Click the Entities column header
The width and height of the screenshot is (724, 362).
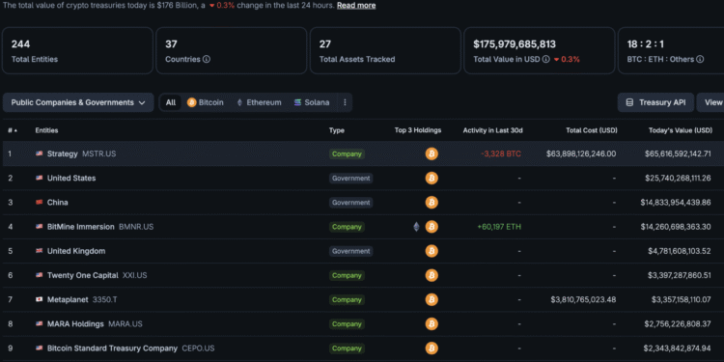tap(46, 130)
